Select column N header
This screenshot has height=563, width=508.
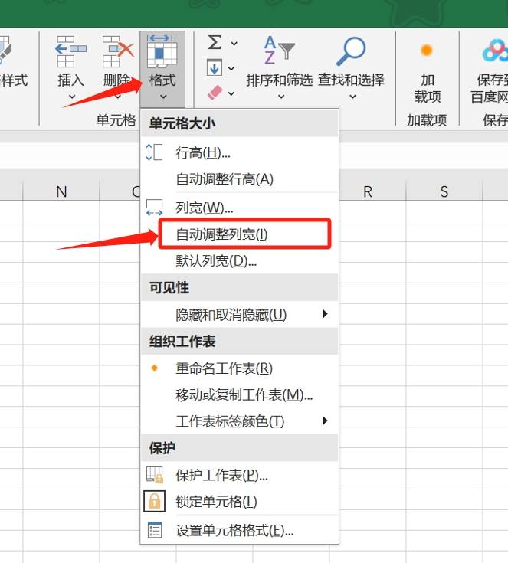coord(61,192)
